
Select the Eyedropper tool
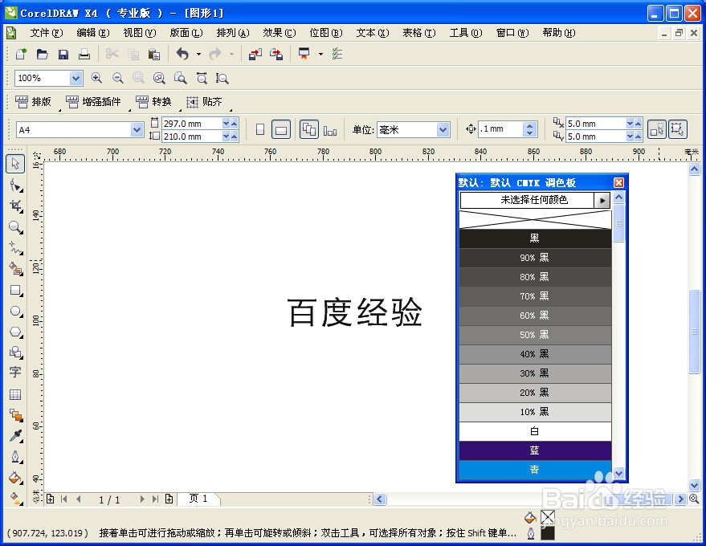click(x=16, y=436)
